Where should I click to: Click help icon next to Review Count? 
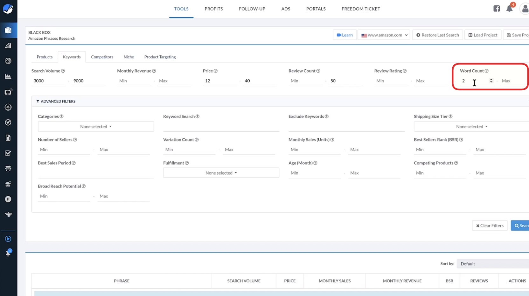coord(318,71)
